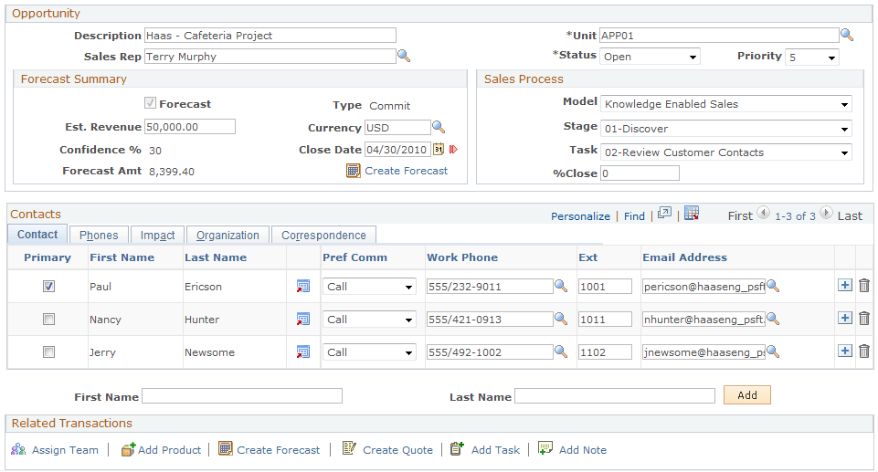Click Ext field showing 1001
The width and height of the screenshot is (878, 472).
pyautogui.click(x=606, y=287)
